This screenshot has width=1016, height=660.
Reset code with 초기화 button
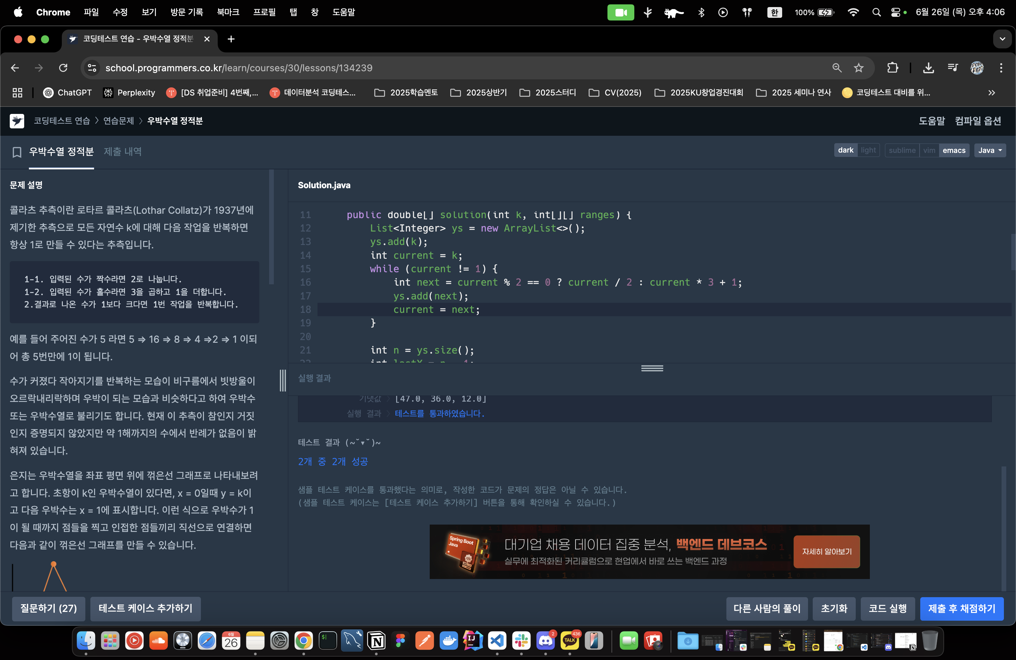coord(834,608)
